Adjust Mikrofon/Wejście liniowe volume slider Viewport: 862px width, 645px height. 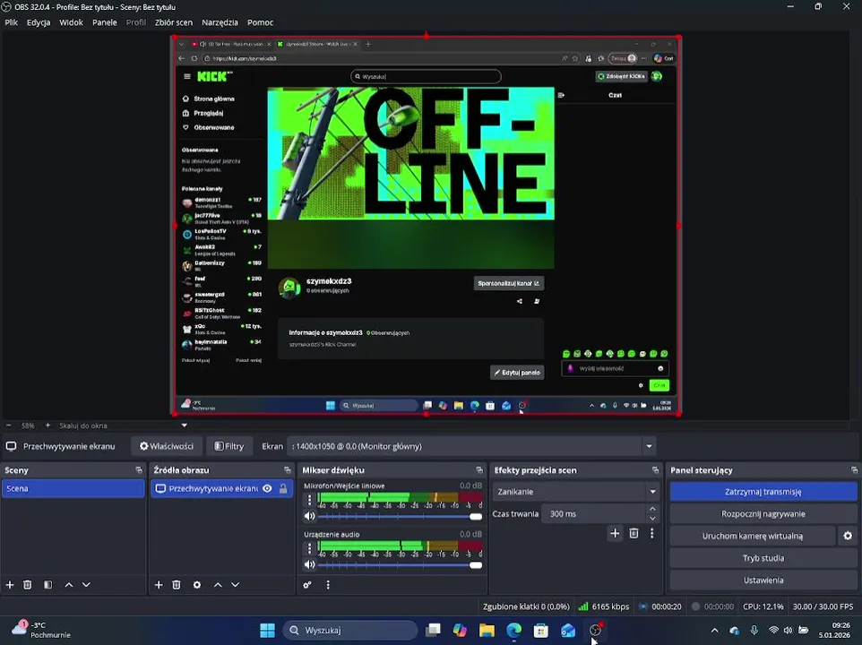coord(400,516)
